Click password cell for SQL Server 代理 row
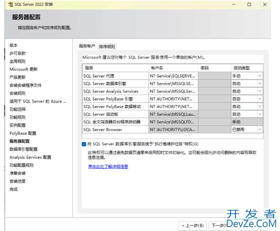The height and width of the screenshot is (231, 280). [x=215, y=76]
